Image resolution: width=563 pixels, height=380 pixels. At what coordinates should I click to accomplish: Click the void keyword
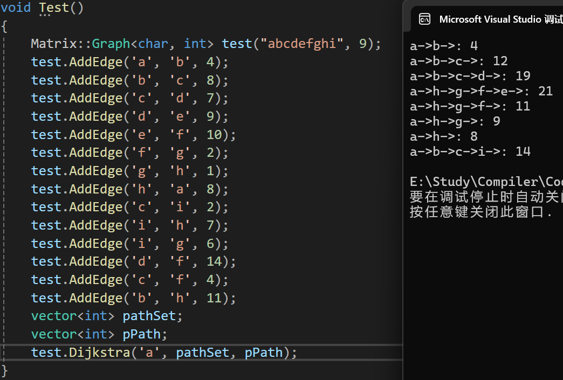click(16, 8)
